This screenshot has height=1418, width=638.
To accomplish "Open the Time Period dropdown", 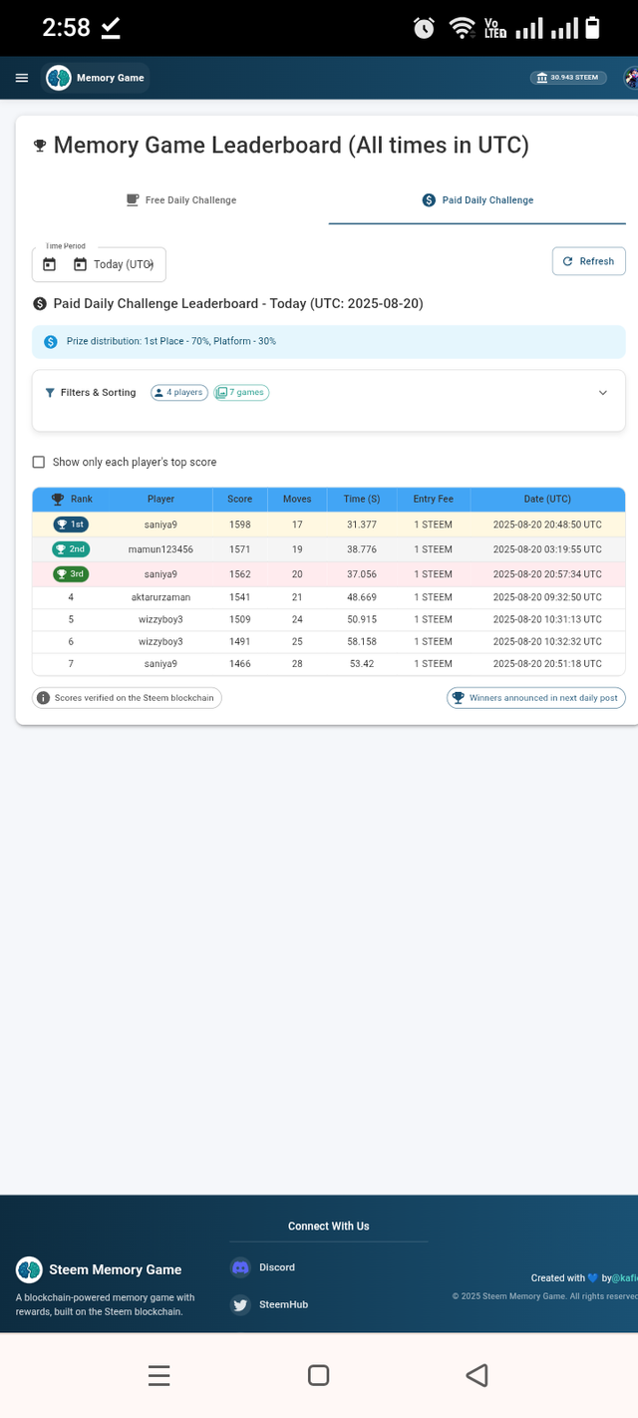I will pyautogui.click(x=99, y=264).
